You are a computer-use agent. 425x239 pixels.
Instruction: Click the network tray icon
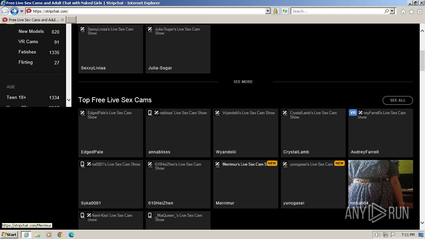click(385, 235)
